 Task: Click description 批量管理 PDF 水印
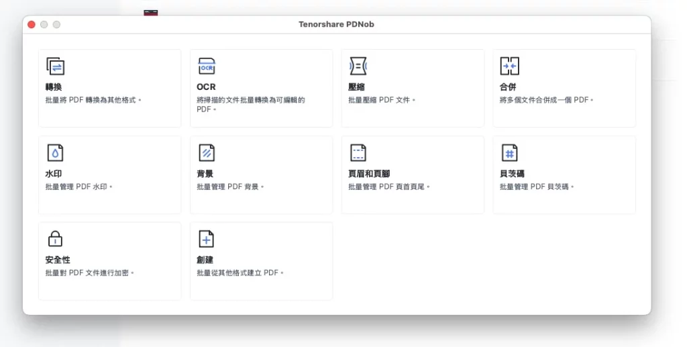point(79,187)
